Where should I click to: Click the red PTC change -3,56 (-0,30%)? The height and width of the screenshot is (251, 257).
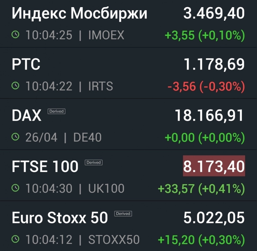[x=206, y=86]
